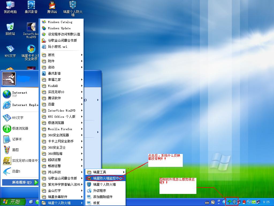The image size is (274, 206).
Task: Expand the 超级巡警 folder
Action: click(x=62, y=160)
